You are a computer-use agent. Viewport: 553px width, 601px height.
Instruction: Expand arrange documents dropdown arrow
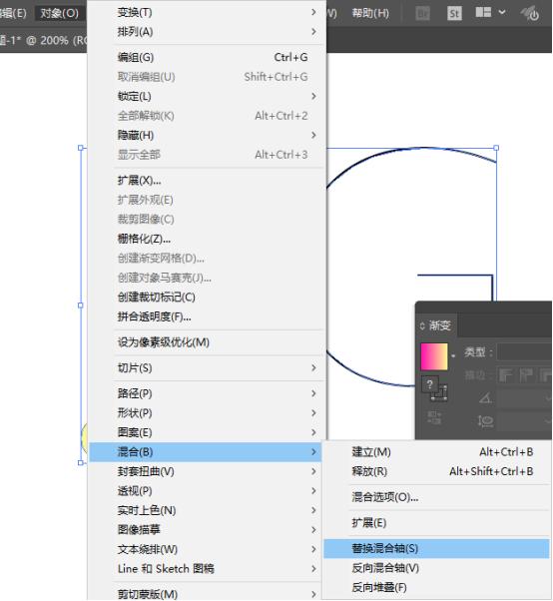[502, 12]
